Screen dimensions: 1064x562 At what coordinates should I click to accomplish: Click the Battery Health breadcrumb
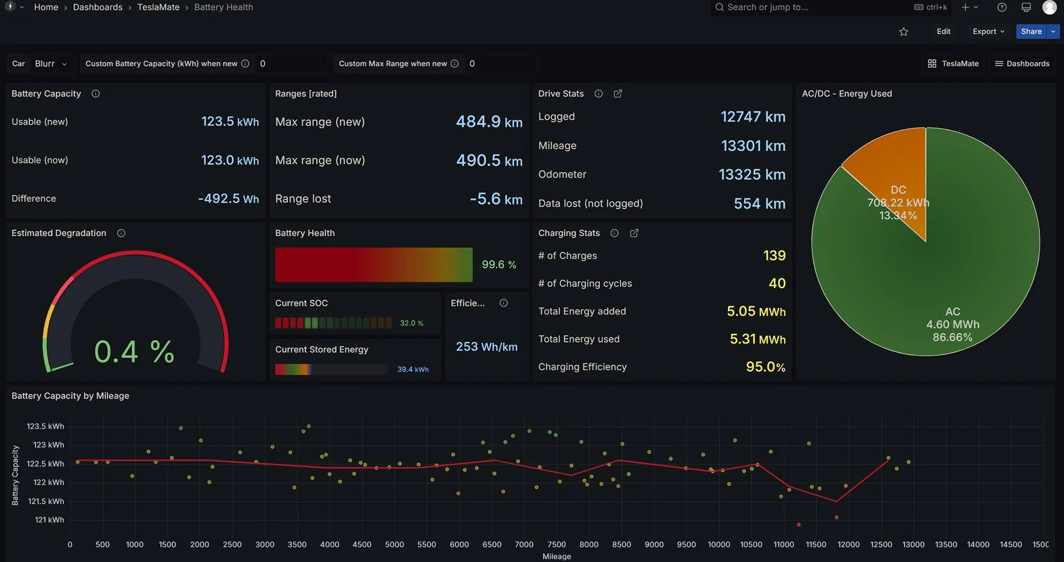223,7
